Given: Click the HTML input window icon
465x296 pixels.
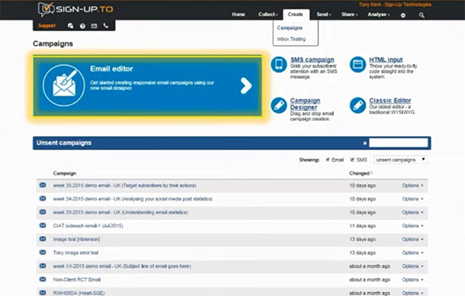Looking at the screenshot, I should [357, 64].
